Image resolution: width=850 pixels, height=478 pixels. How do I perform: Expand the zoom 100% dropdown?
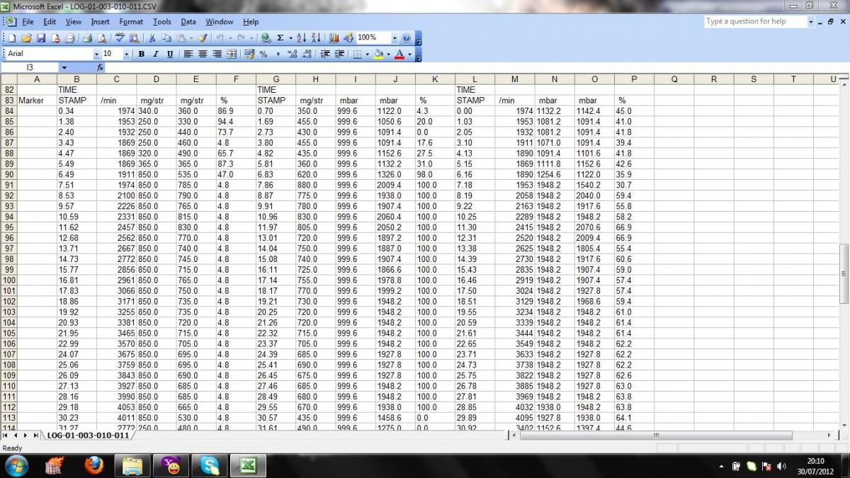click(394, 38)
